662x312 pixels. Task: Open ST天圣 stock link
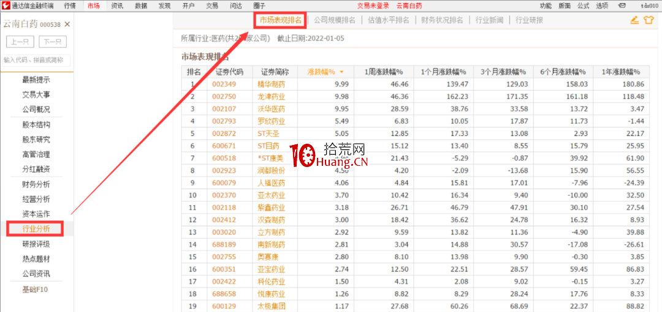268,134
